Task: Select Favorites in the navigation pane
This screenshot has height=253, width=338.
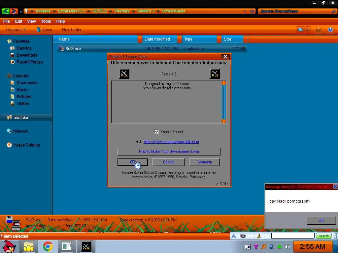Action: pos(21,41)
